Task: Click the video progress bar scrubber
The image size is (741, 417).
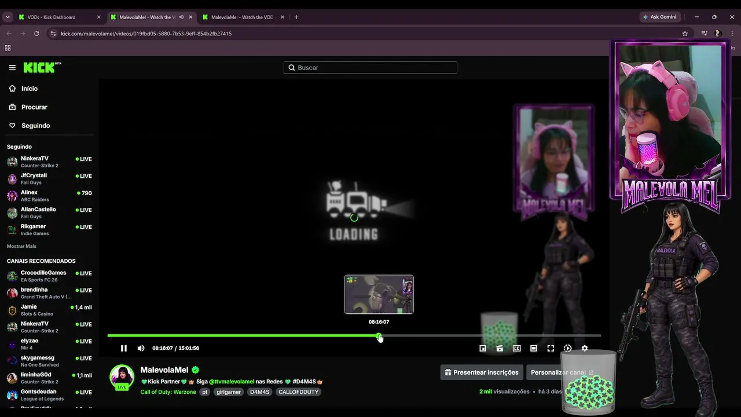Action: [379, 336]
